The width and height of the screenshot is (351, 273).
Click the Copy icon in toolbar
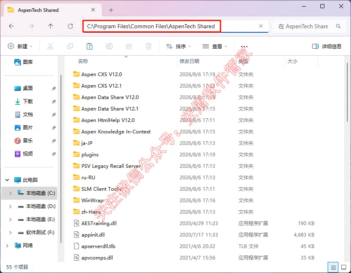coord(70,46)
